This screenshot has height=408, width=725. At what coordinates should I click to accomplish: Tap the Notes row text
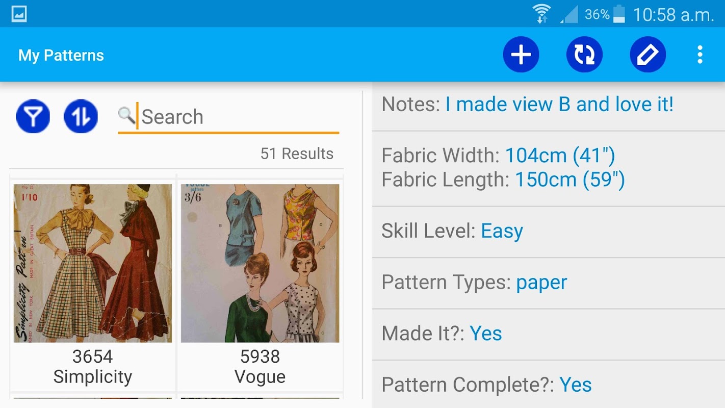pos(528,105)
